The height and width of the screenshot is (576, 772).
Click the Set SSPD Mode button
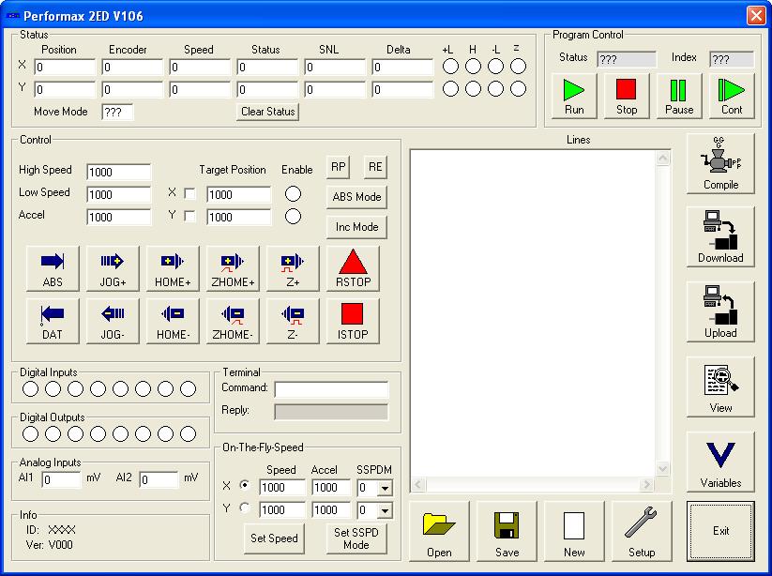[x=356, y=538]
